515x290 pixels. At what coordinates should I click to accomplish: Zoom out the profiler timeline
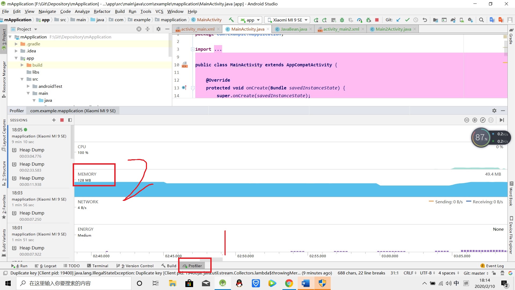tap(467, 120)
